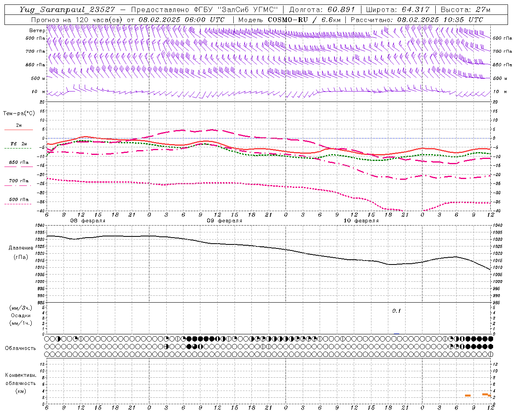514x411 pixels.
Task: Click the dashed line sample under 850 гПа legend
Action: (18, 167)
